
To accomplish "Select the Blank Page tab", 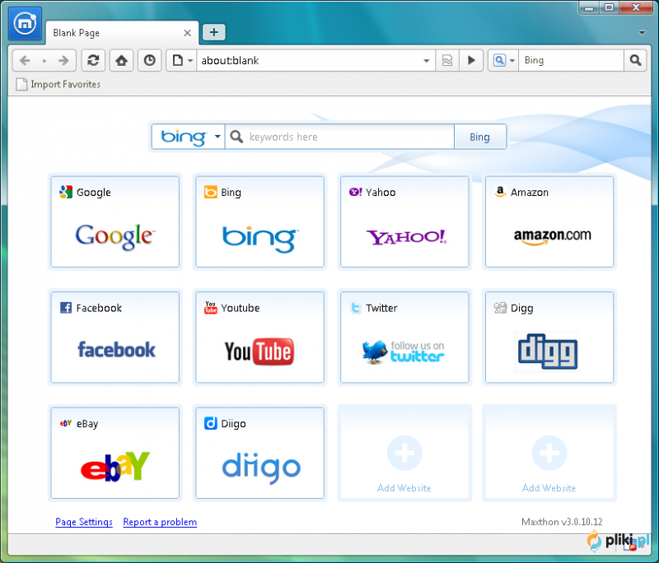I will [122, 33].
